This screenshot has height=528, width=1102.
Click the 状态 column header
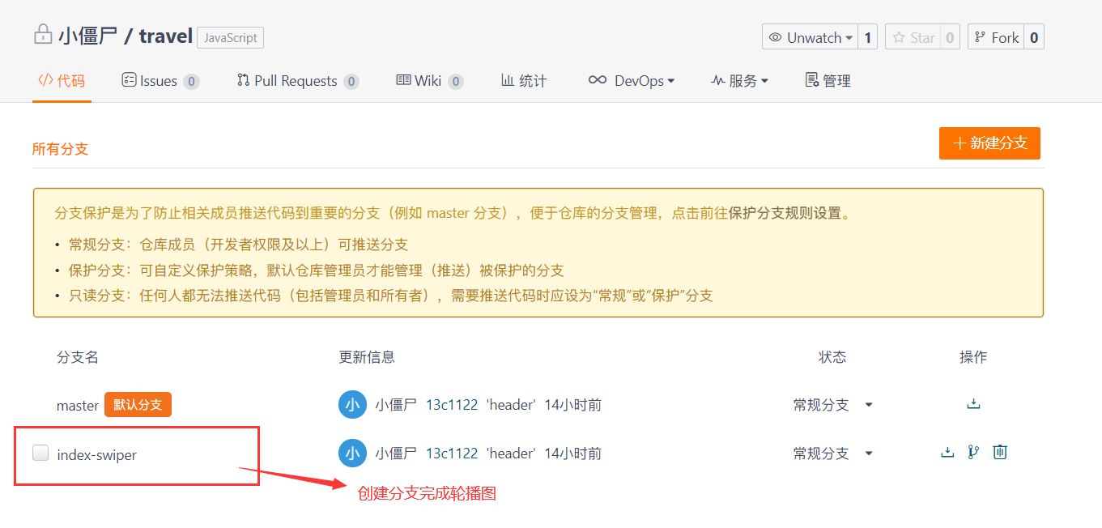point(832,357)
